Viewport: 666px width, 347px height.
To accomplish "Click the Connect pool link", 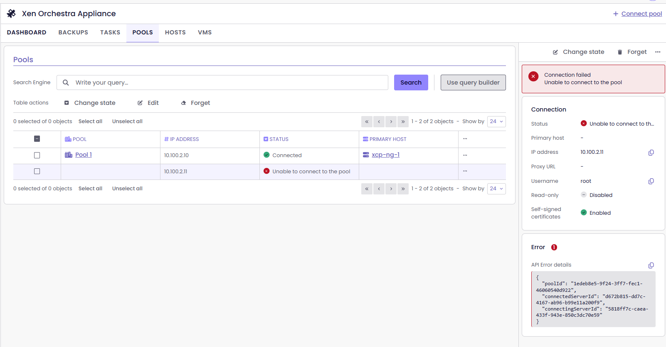I will tap(641, 14).
